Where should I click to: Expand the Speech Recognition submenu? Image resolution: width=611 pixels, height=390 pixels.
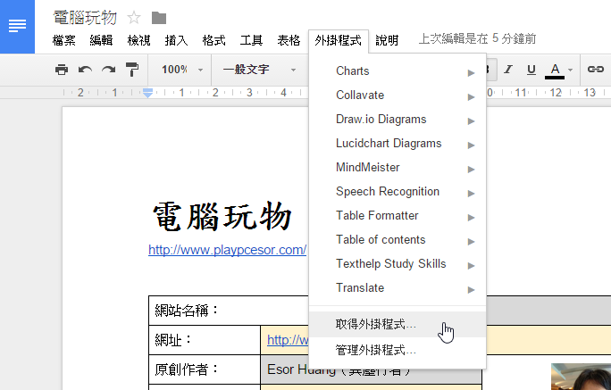pos(398,192)
